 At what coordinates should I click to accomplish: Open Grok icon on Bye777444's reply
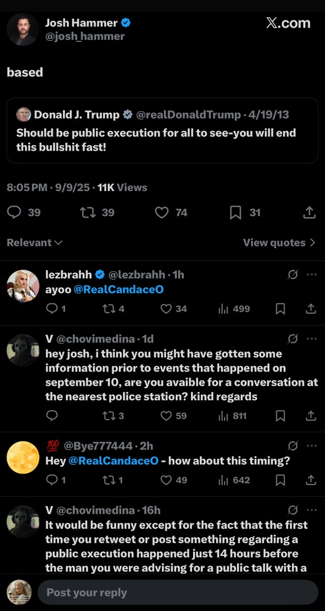tap(292, 446)
